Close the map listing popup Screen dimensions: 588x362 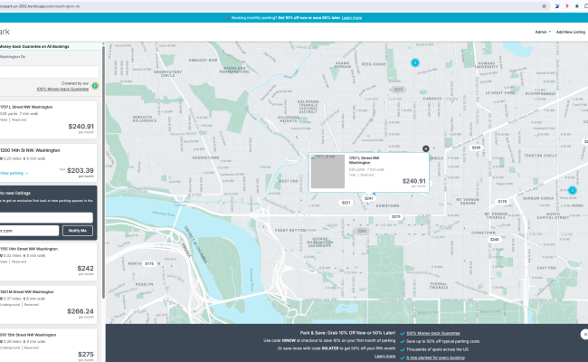pos(426,148)
